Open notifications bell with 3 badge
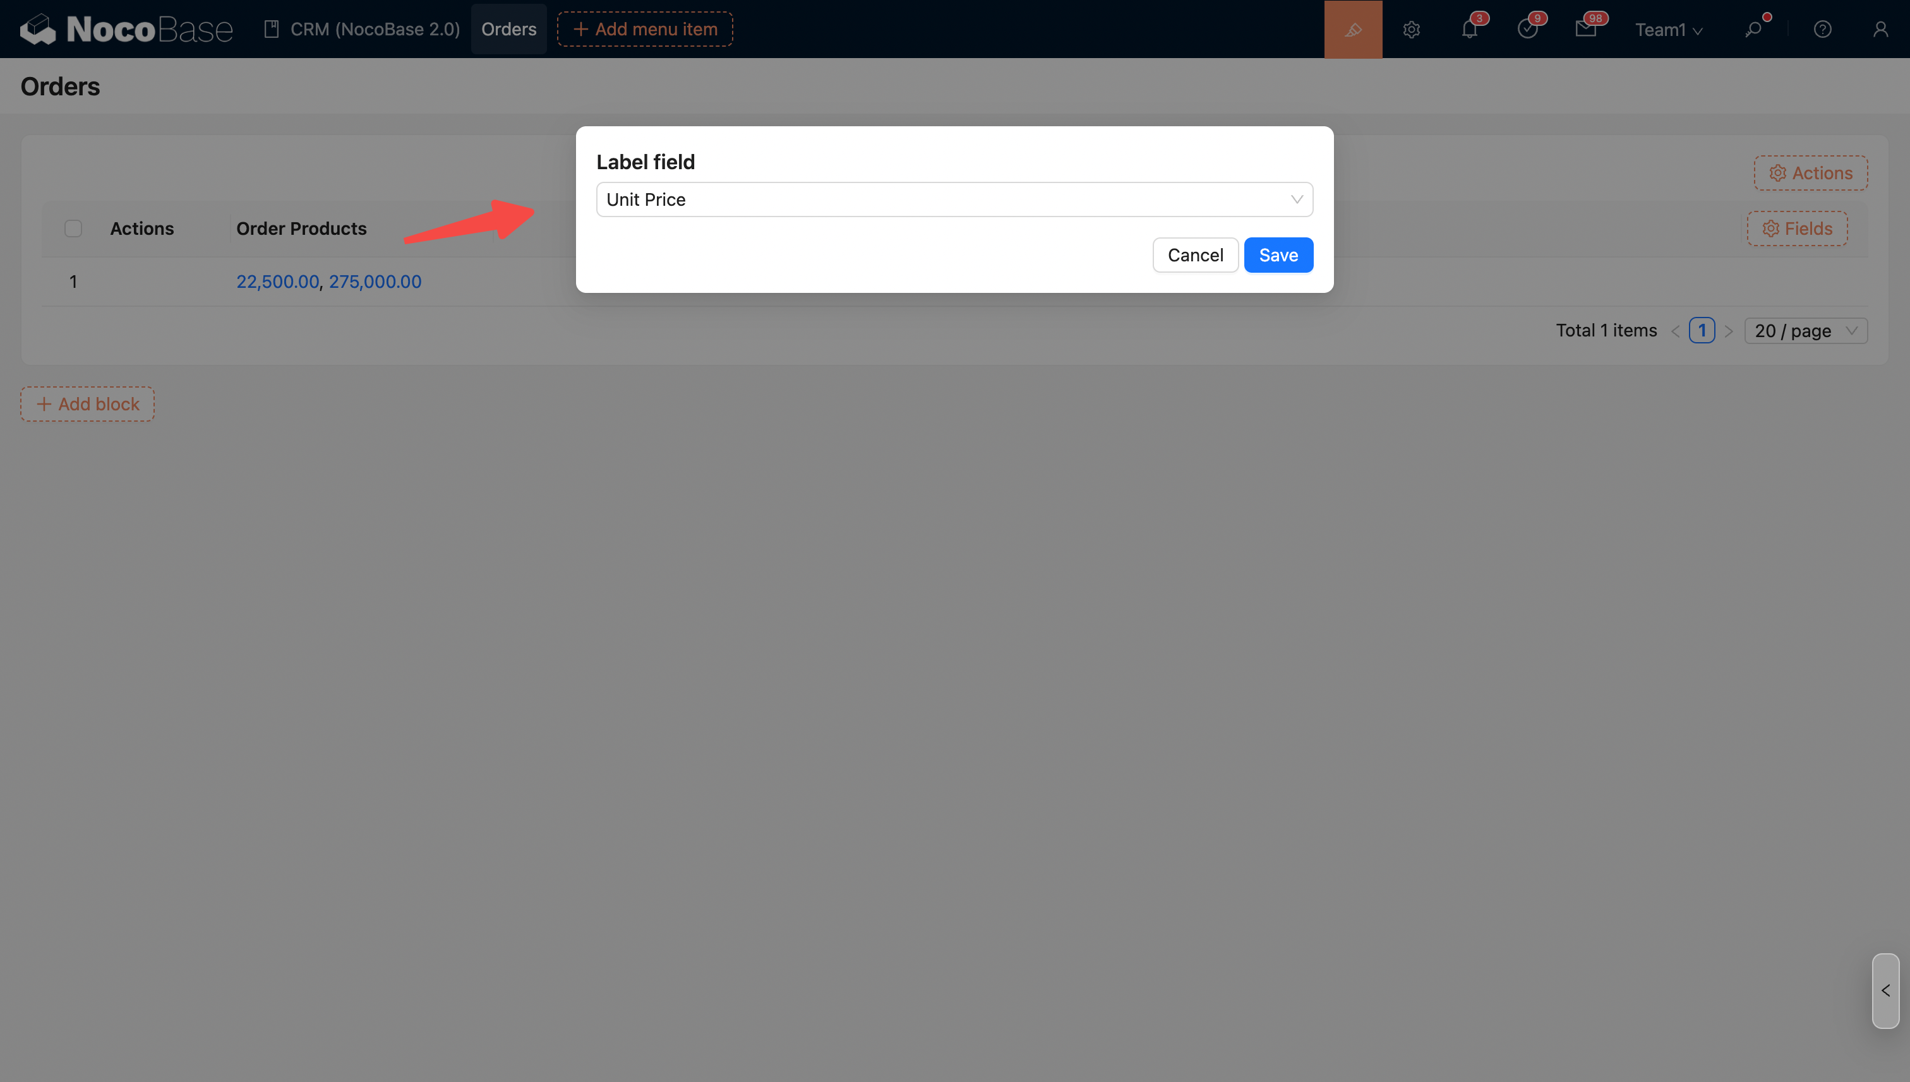This screenshot has width=1910, height=1082. pyautogui.click(x=1469, y=30)
